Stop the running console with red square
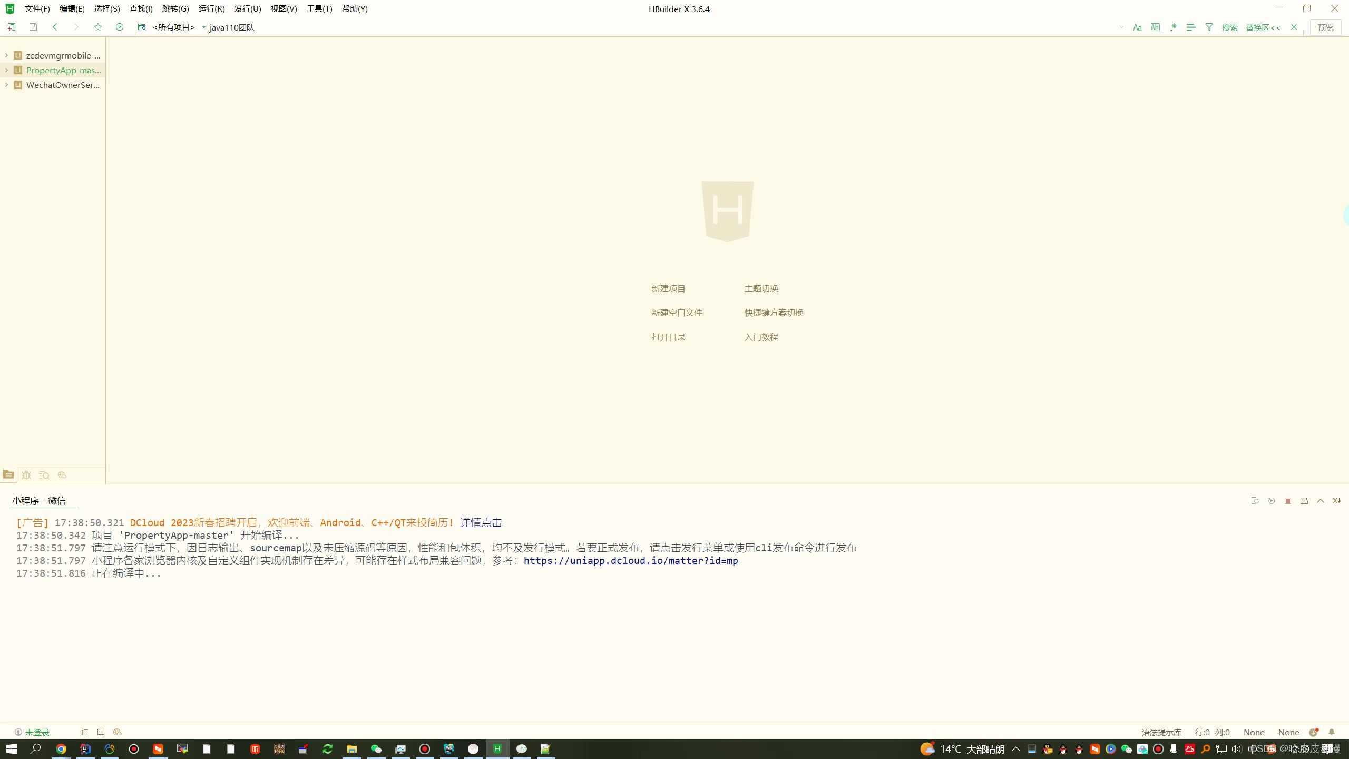 point(1288,501)
